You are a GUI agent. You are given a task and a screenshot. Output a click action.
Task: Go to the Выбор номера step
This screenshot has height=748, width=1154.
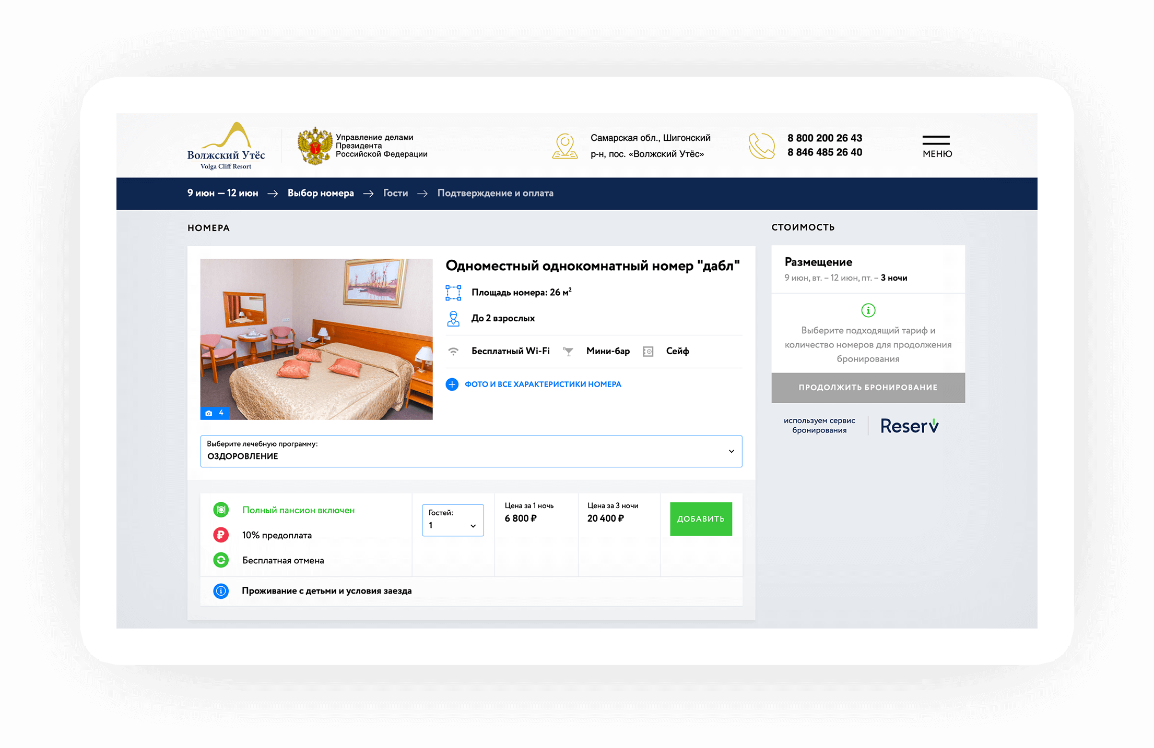coord(321,193)
